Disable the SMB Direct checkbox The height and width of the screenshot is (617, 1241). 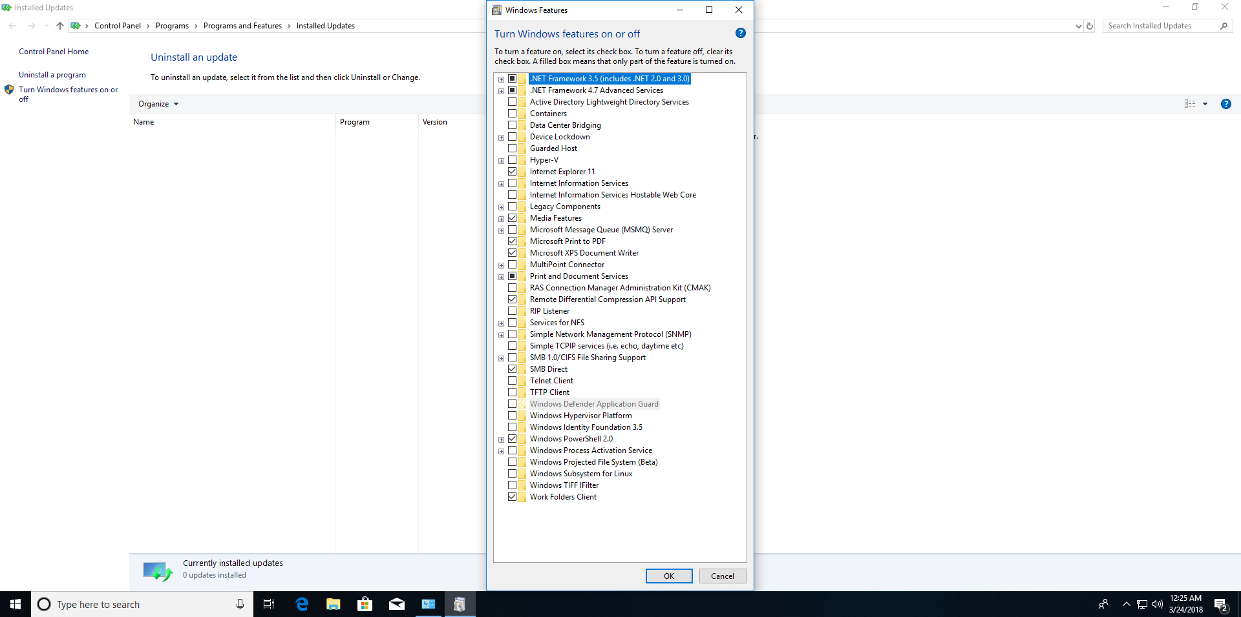coord(513,369)
